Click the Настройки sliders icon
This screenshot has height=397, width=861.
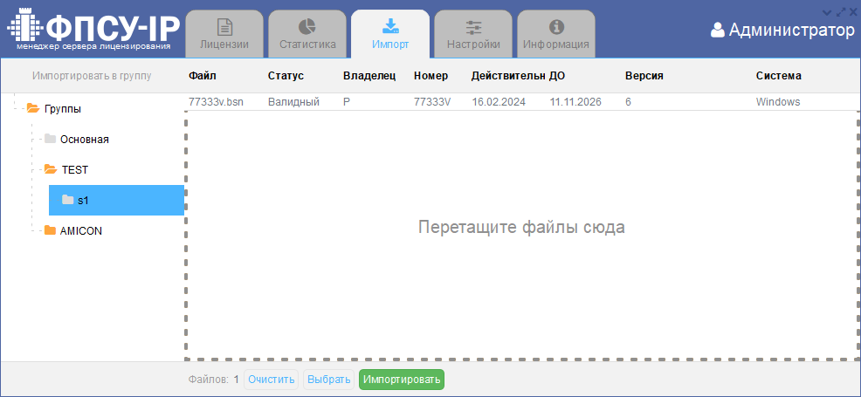click(x=473, y=27)
